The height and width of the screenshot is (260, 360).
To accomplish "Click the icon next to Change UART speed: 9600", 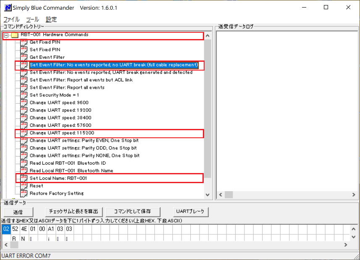I will click(24, 103).
